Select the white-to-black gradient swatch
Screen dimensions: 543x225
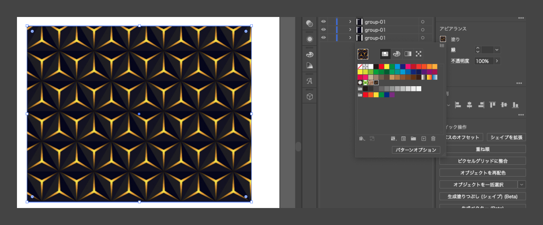coord(424,77)
